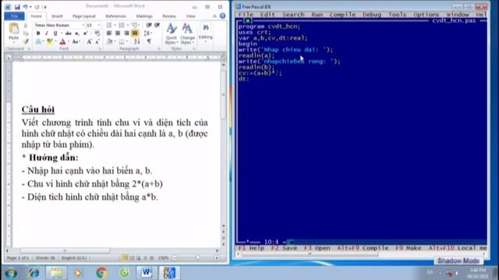Screen dimensions: 499x280
Task: Open the Compile menu in Free Pascal
Action: (342, 14)
